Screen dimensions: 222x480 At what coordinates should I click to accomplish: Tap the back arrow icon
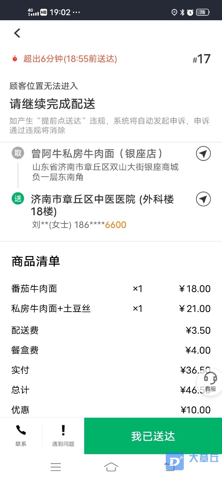(17, 33)
